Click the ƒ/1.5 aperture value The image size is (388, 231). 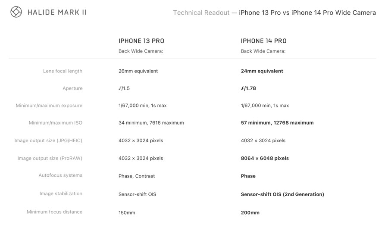click(x=124, y=88)
